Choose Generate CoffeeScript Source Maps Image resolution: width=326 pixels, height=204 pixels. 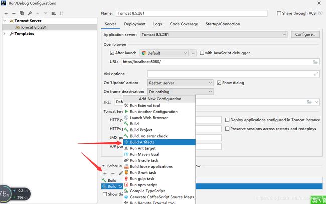pyautogui.click(x=159, y=197)
